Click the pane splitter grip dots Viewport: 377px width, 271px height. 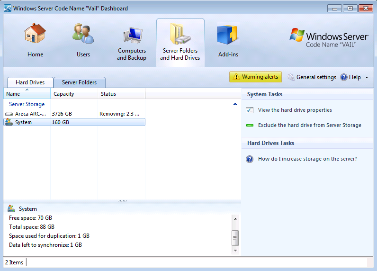(122, 201)
